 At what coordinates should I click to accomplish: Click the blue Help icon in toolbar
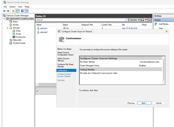pyautogui.click(x=22, y=11)
